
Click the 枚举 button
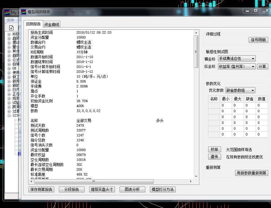click(215, 149)
